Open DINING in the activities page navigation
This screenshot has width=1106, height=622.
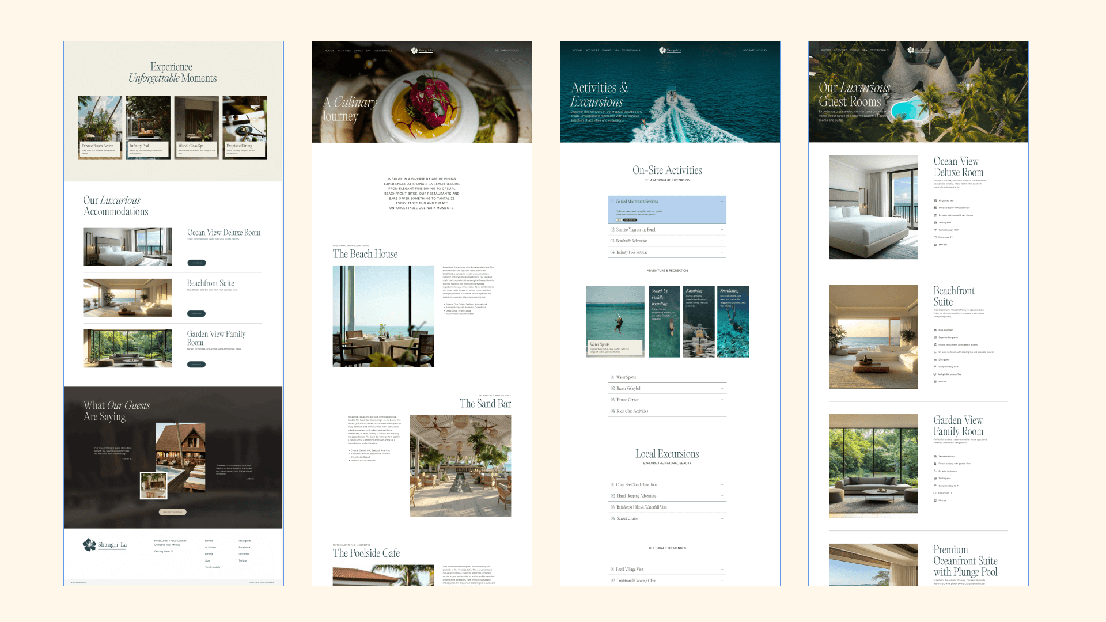click(607, 50)
